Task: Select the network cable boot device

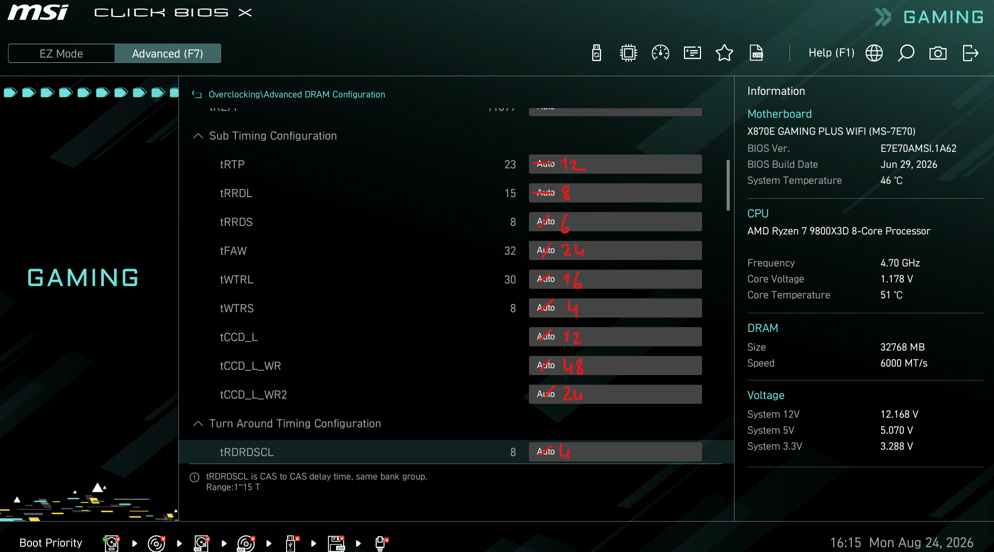Action: coord(381,543)
